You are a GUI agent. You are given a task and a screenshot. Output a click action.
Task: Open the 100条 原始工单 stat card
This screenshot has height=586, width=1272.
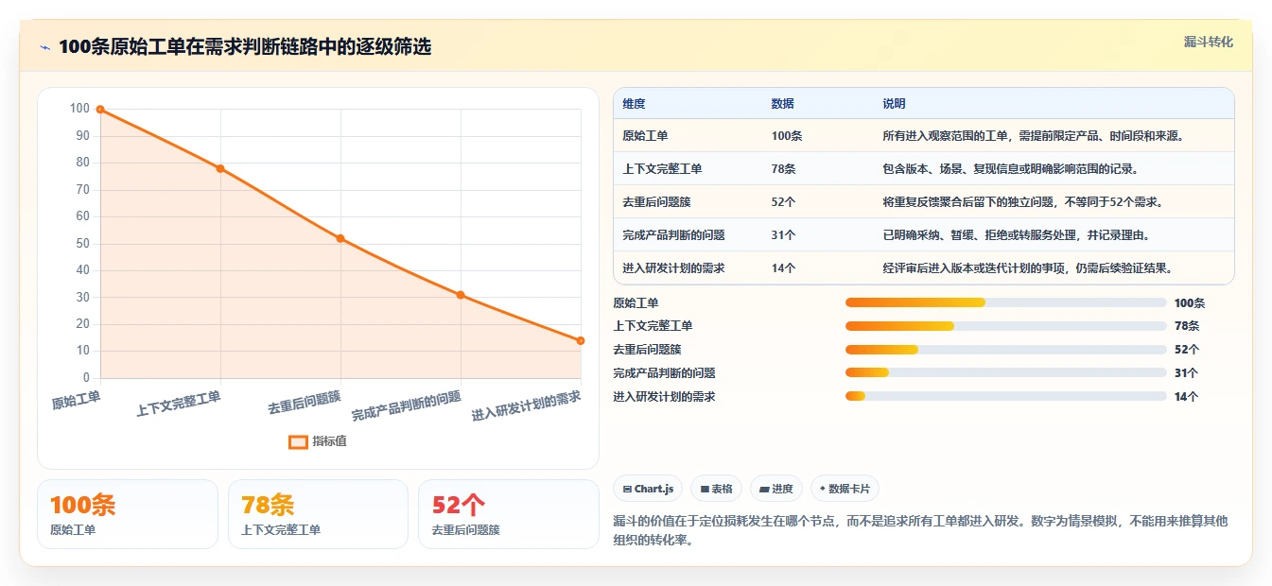(x=128, y=514)
